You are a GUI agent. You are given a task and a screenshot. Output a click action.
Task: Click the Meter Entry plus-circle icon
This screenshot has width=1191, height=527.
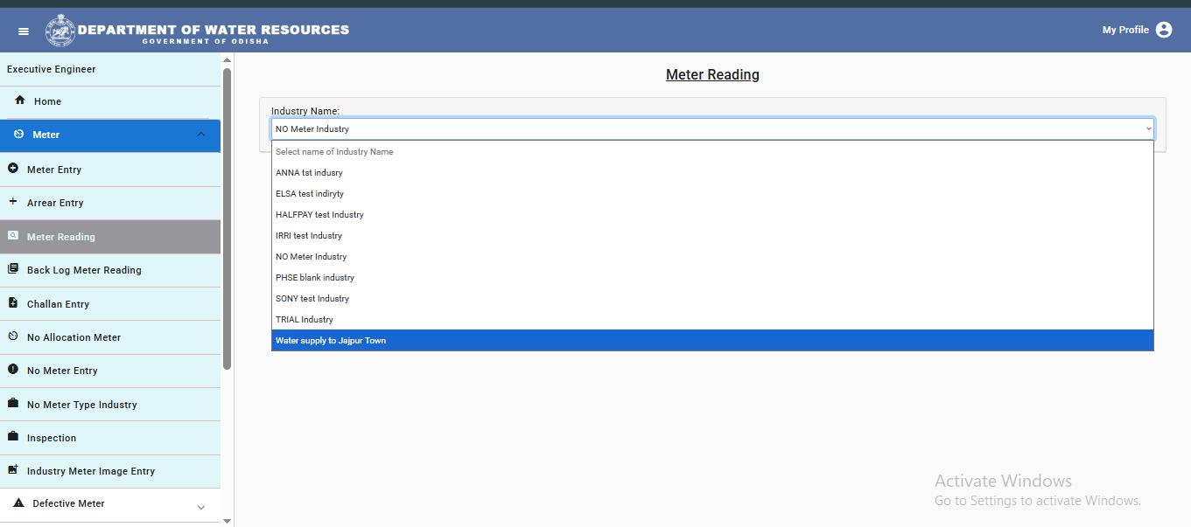(x=13, y=169)
